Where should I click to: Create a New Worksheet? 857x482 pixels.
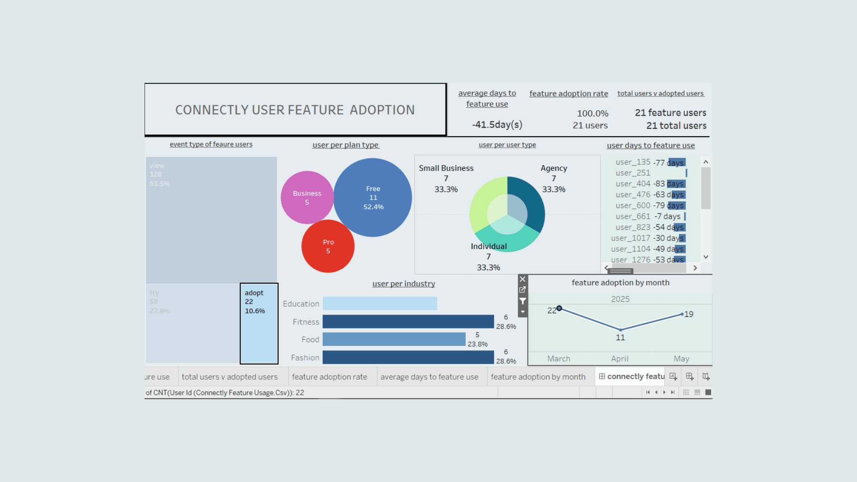pos(674,376)
